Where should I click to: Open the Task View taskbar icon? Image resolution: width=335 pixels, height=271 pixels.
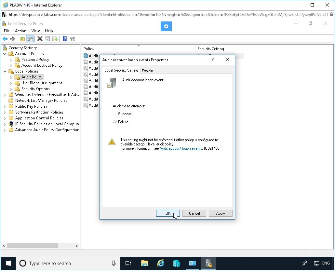128,263
